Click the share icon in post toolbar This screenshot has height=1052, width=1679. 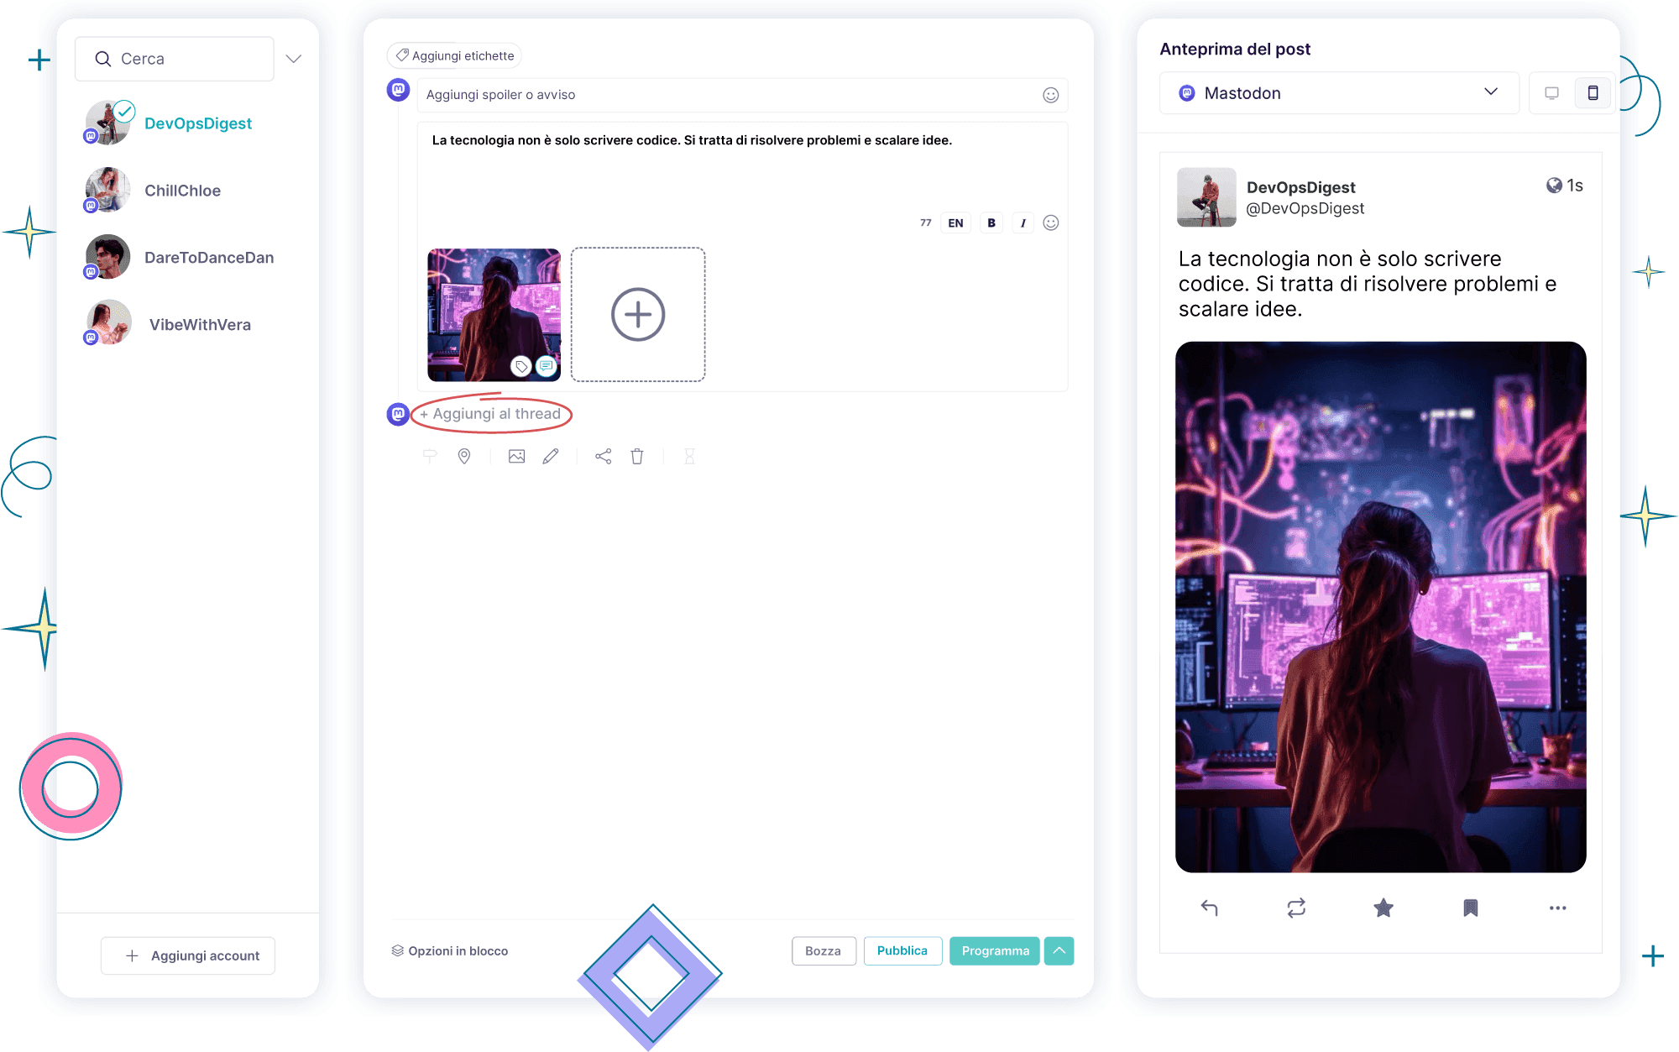point(603,456)
